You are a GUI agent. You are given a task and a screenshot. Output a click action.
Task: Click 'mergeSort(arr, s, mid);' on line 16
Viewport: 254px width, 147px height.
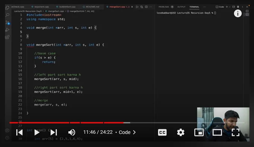coord(56,79)
